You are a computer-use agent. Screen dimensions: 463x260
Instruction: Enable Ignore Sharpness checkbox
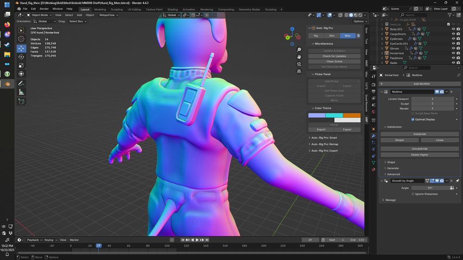[x=413, y=194]
